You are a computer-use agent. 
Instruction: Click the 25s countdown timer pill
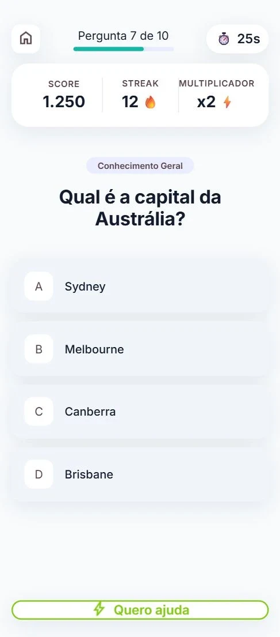coord(237,39)
